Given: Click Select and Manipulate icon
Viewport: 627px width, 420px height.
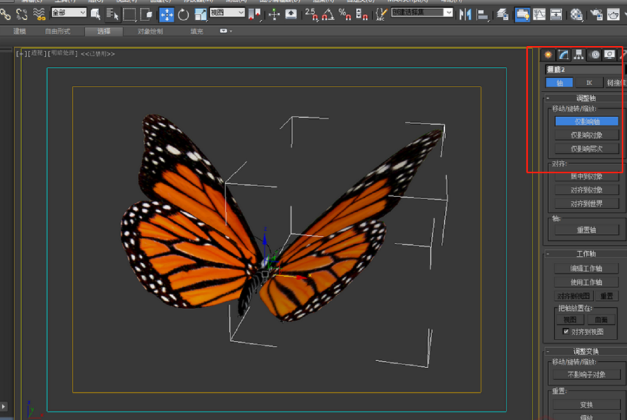Looking at the screenshot, I should [x=274, y=15].
